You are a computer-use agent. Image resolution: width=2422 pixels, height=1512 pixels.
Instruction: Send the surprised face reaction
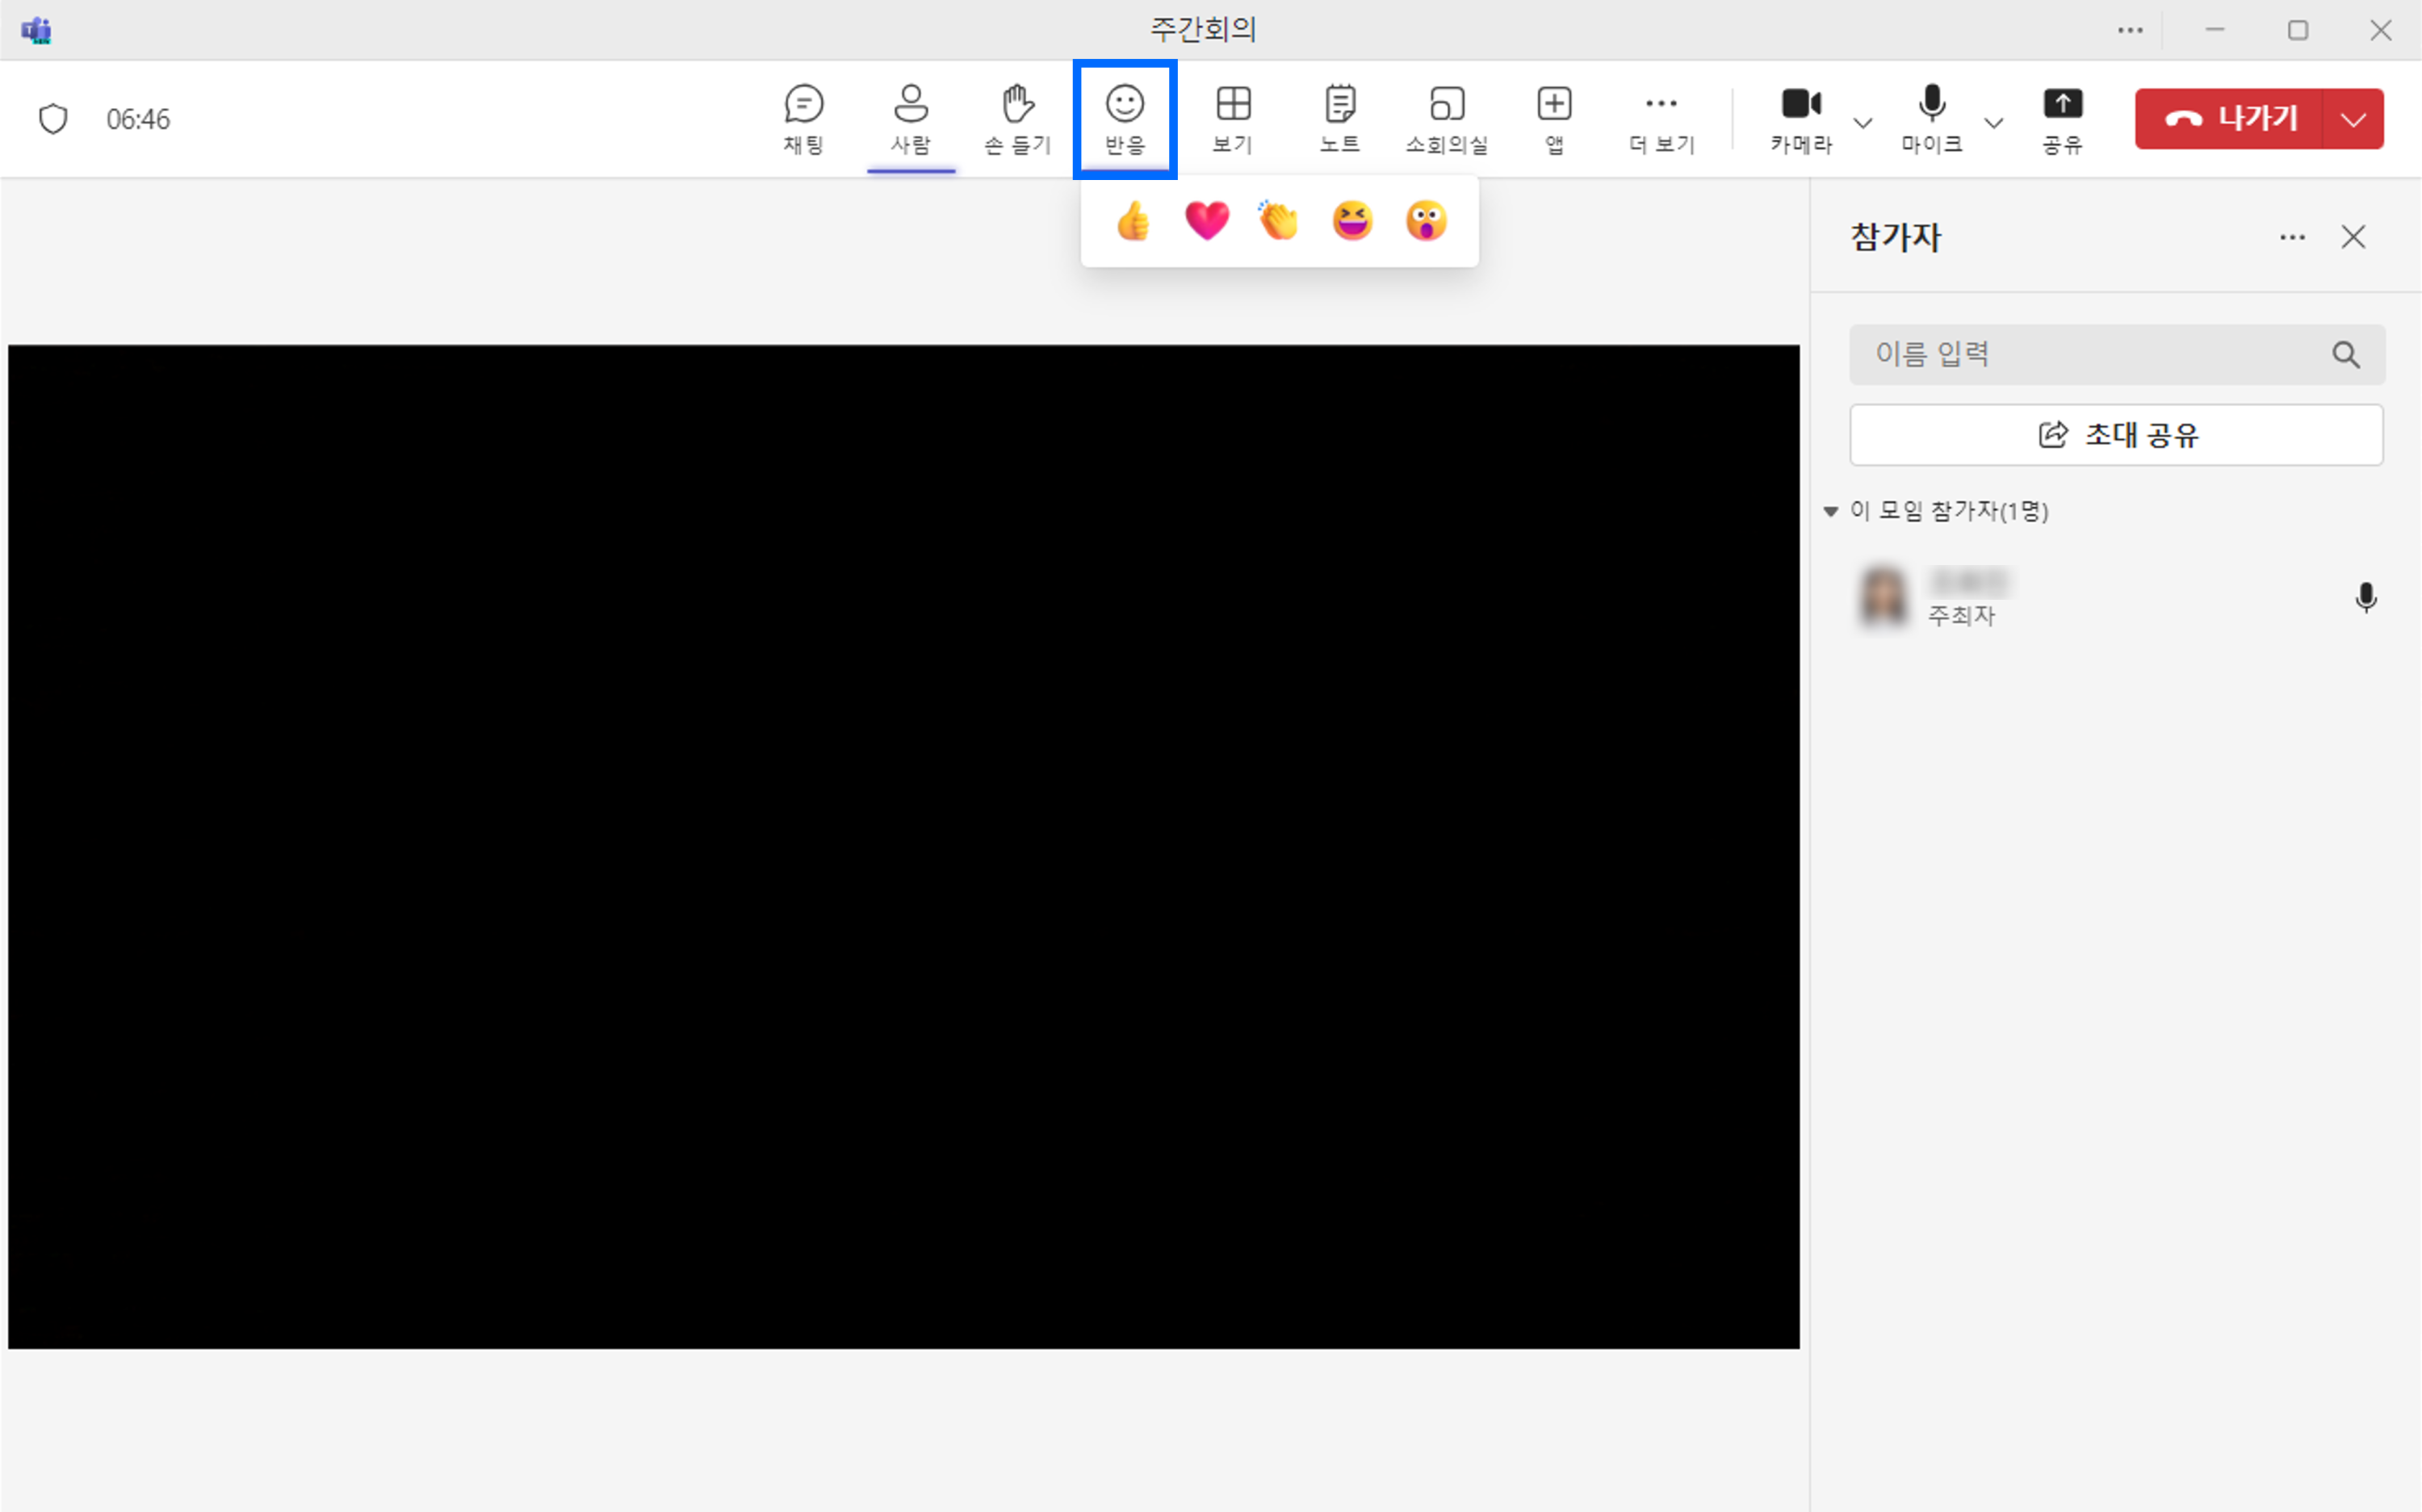(x=1425, y=221)
